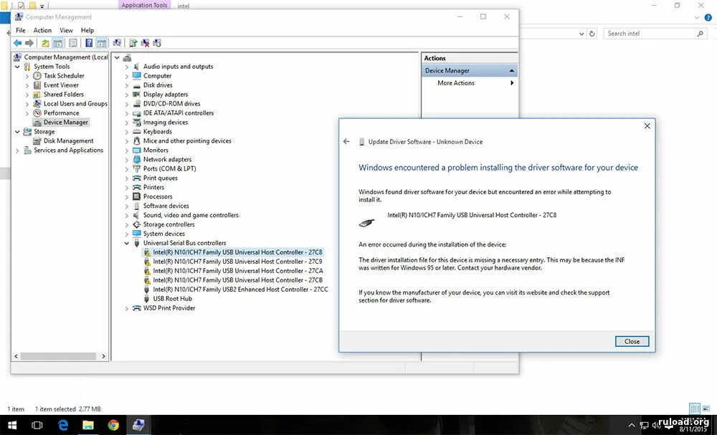The height and width of the screenshot is (435, 717).
Task: Collapse the System Tools node
Action: coord(17,67)
